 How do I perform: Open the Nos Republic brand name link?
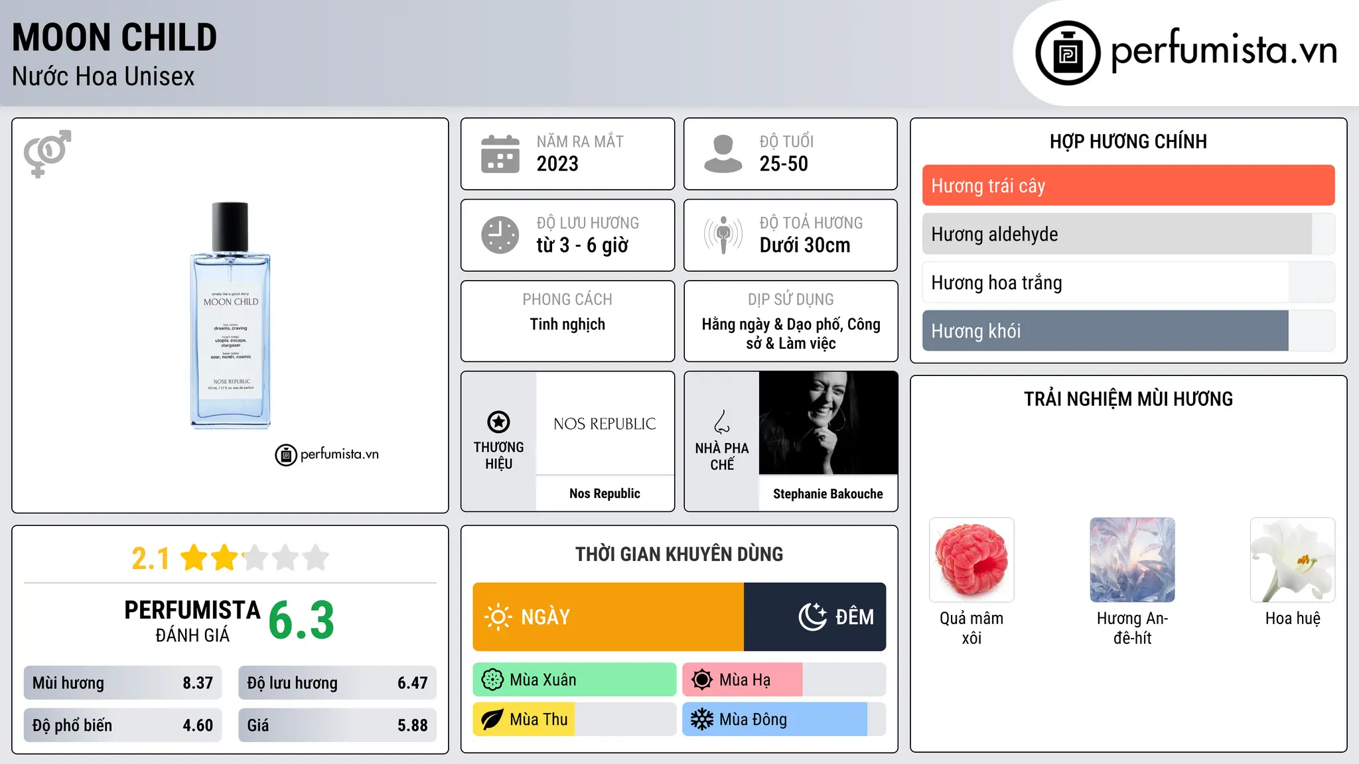tap(605, 493)
